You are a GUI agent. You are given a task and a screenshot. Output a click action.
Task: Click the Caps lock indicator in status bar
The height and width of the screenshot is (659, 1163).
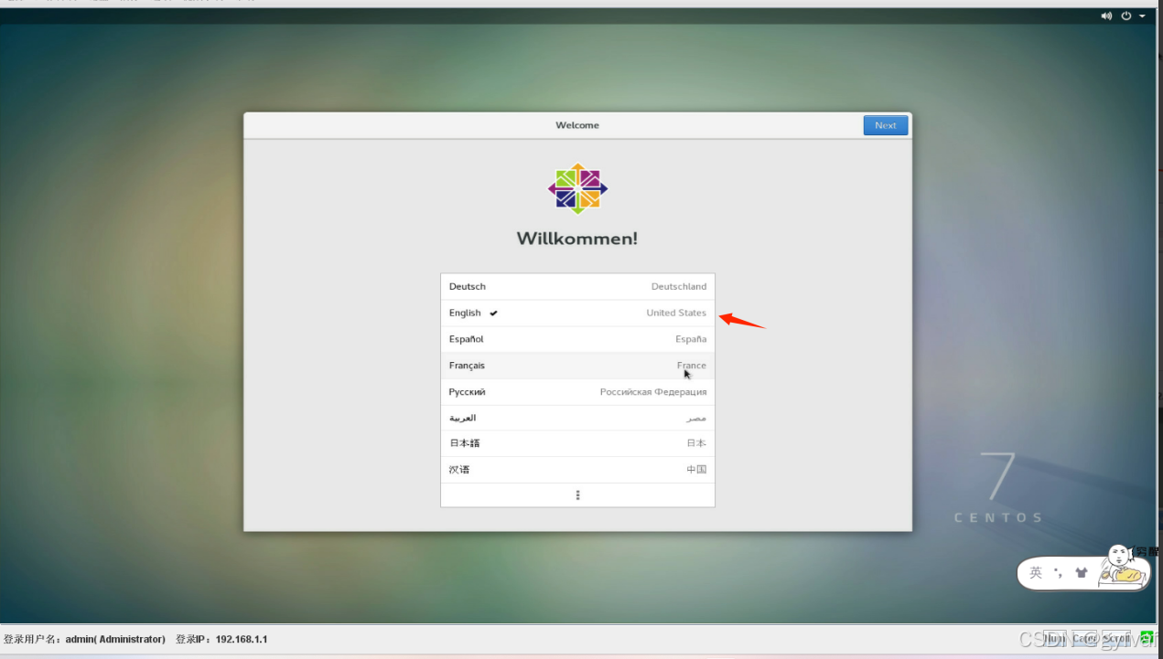tap(1084, 638)
